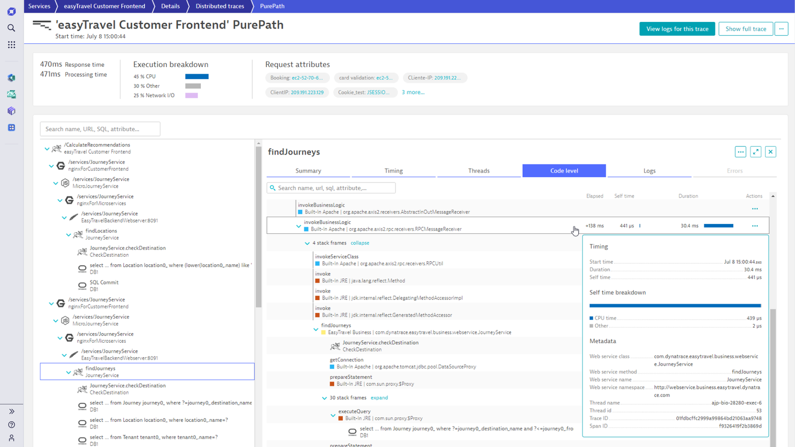Image resolution: width=795 pixels, height=447 pixels.
Task: Open actions menu for AbstractInOutMessageReceiver row
Action: [x=755, y=209]
